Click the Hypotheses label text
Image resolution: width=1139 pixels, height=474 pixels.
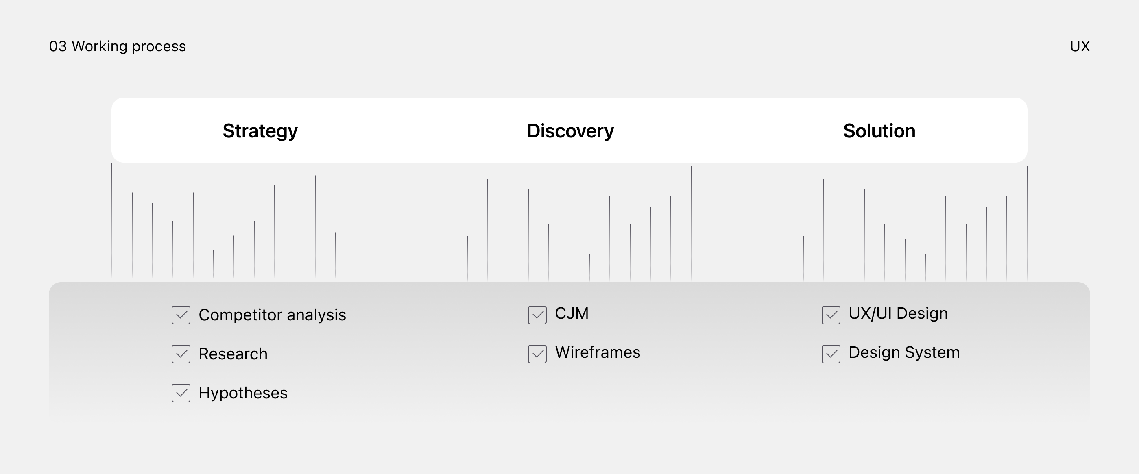(243, 393)
